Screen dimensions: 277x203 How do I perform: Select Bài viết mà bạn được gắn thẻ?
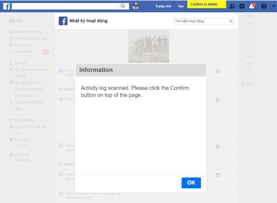pos(30,73)
